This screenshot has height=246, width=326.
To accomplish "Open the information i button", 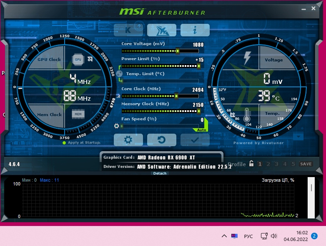I will [195, 30].
